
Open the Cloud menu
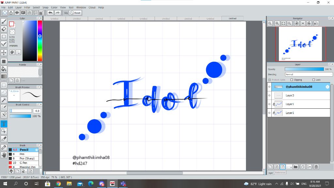[x=92, y=8]
